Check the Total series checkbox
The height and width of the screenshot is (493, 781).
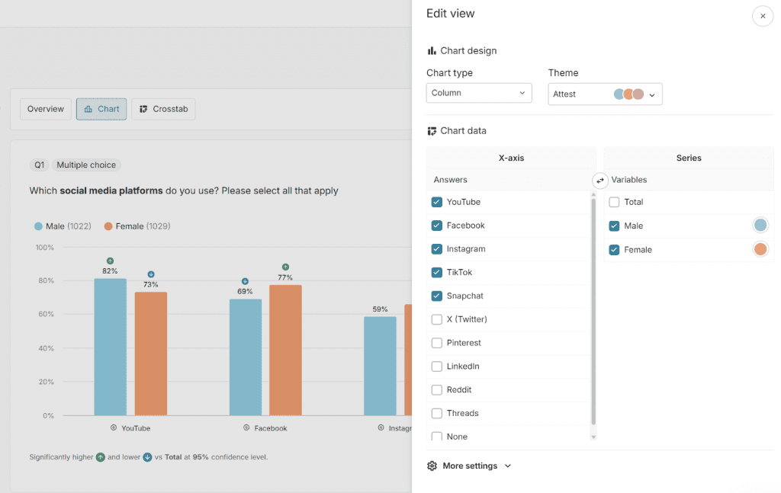[x=615, y=202]
